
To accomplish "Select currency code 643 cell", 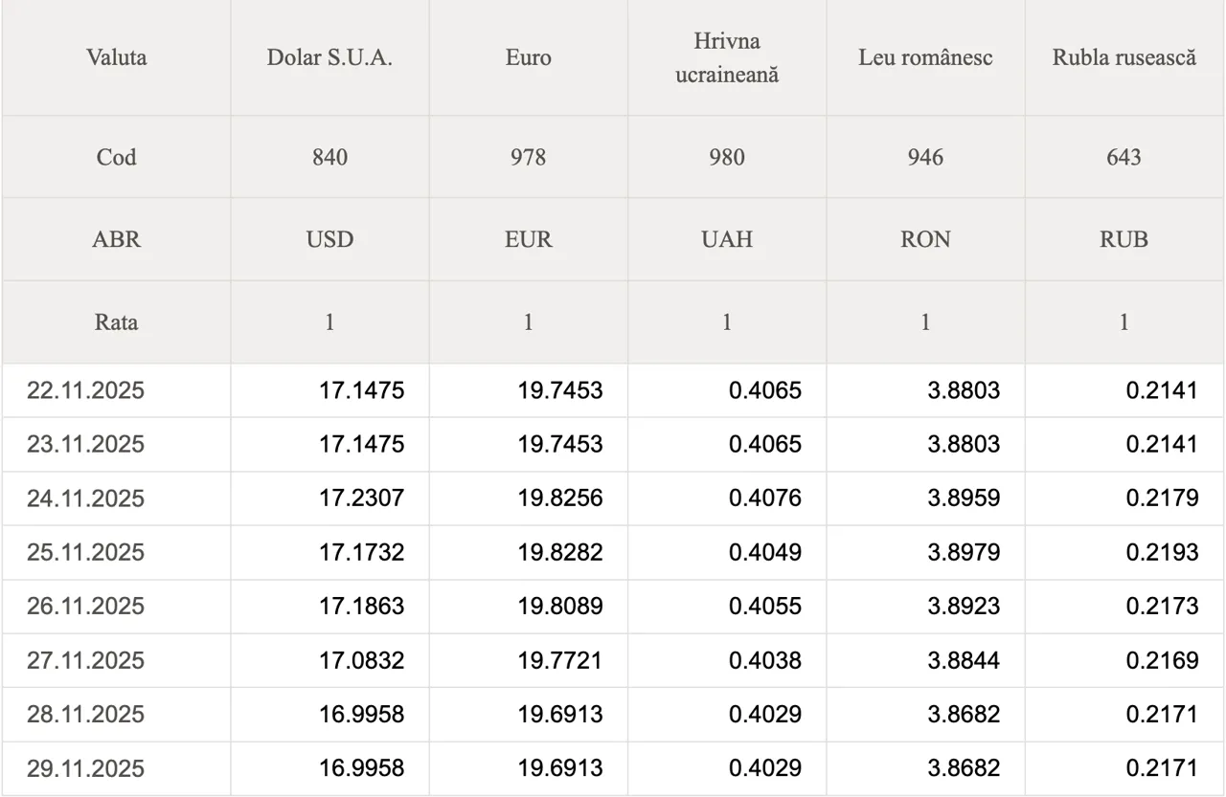I will [1124, 157].
